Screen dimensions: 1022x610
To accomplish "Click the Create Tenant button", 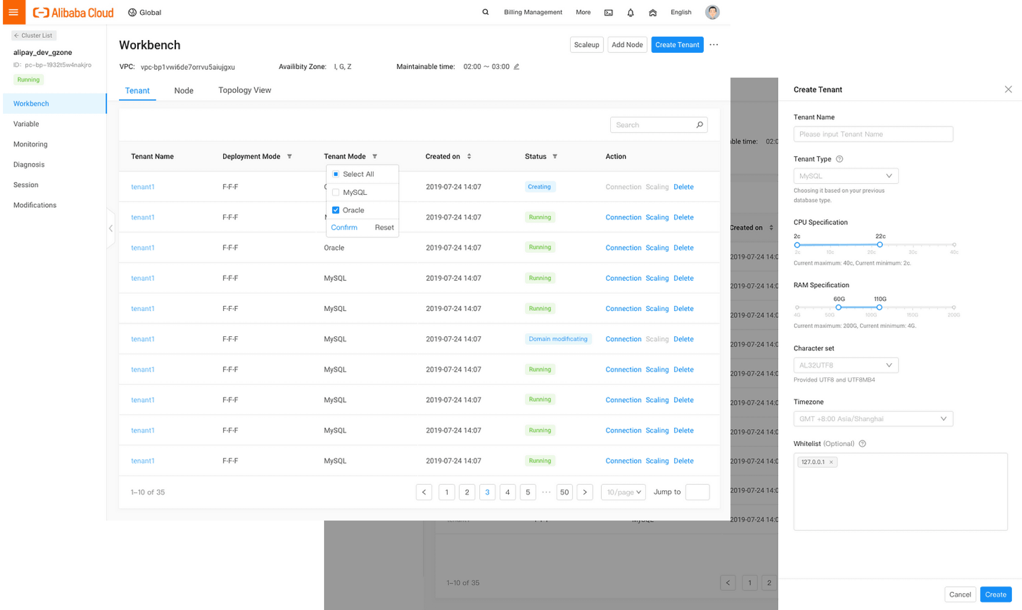I will point(677,45).
